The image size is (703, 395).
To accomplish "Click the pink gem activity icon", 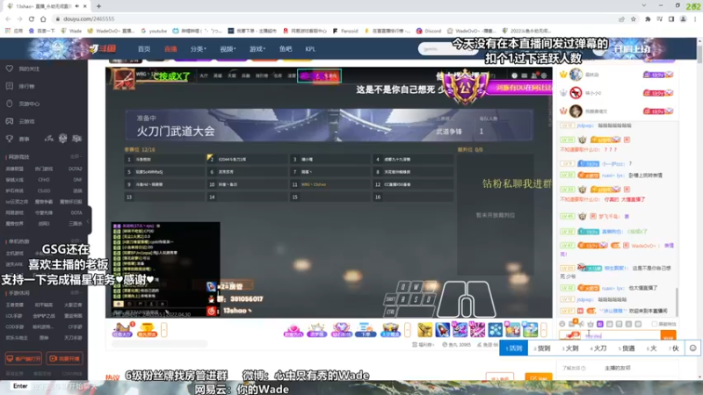I will [x=294, y=330].
